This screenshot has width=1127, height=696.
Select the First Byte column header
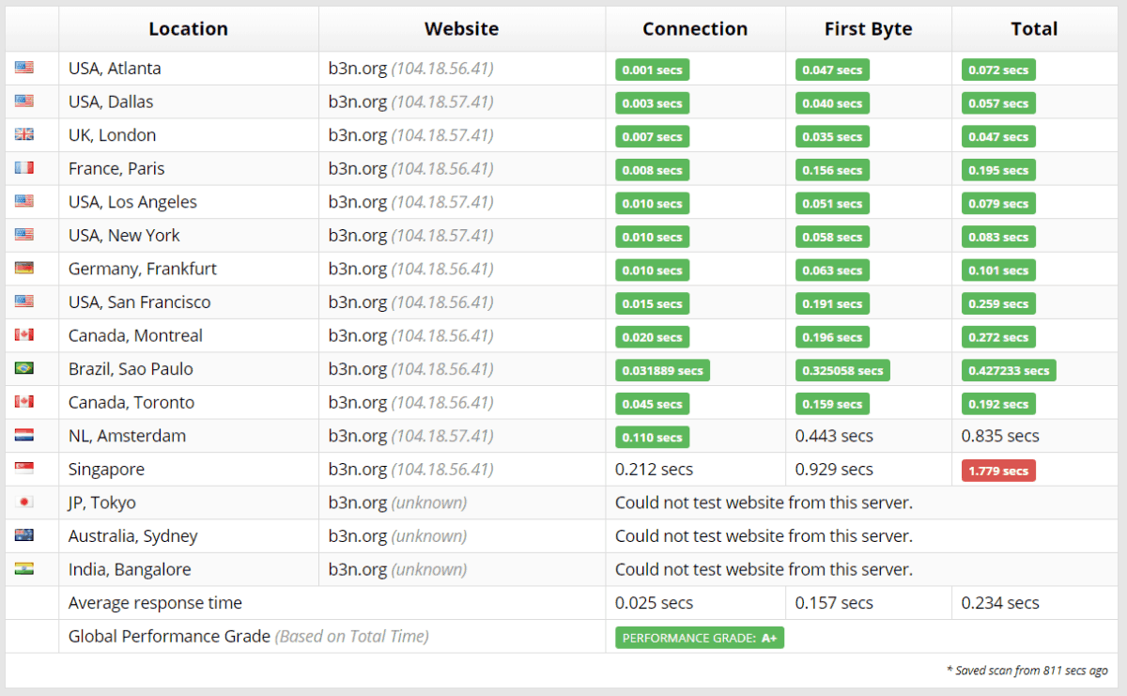click(868, 28)
